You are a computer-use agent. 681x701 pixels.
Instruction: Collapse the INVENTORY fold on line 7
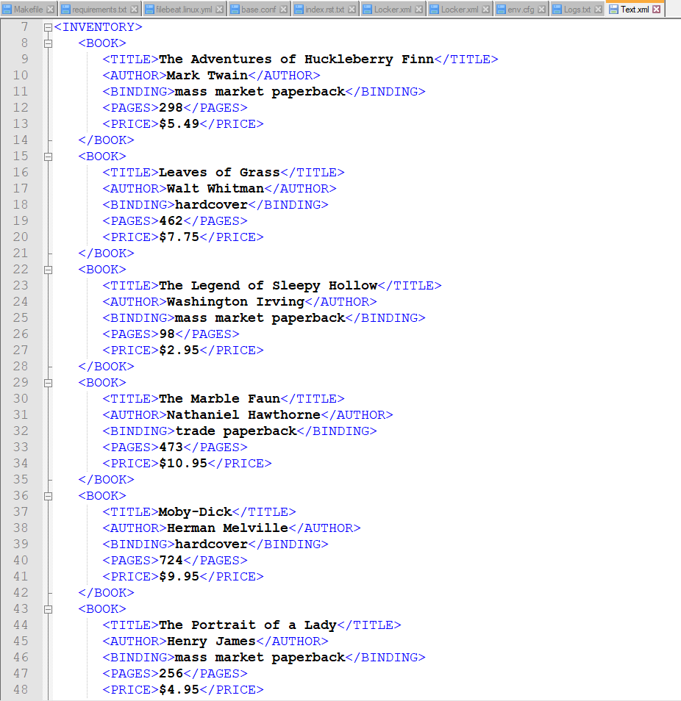pos(49,28)
